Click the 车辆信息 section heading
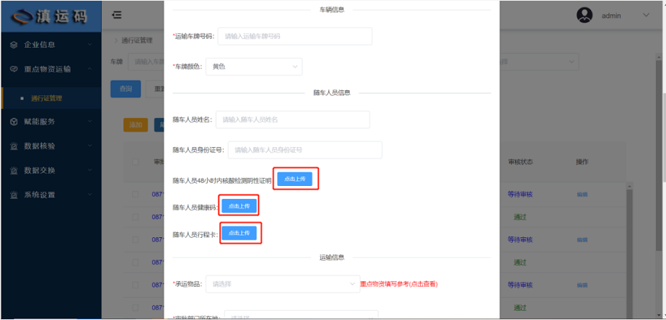This screenshot has width=666, height=320. pos(332,10)
